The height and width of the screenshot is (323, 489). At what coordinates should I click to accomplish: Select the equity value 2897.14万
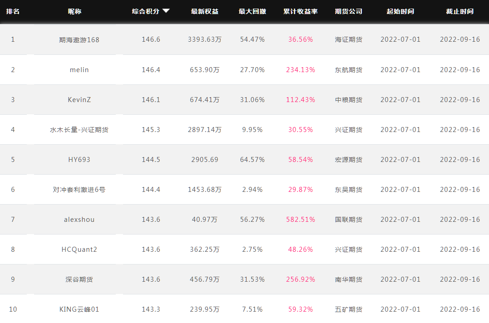tap(205, 130)
